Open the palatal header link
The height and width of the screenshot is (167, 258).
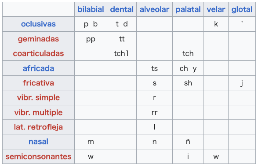click(188, 9)
